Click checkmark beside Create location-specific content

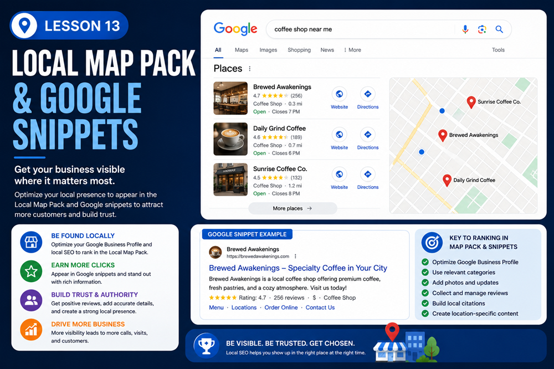click(x=425, y=314)
